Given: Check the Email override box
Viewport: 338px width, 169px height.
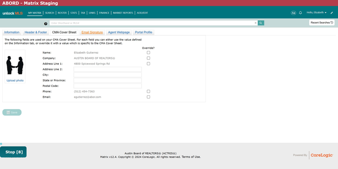Looking at the screenshot, I should [148, 97].
